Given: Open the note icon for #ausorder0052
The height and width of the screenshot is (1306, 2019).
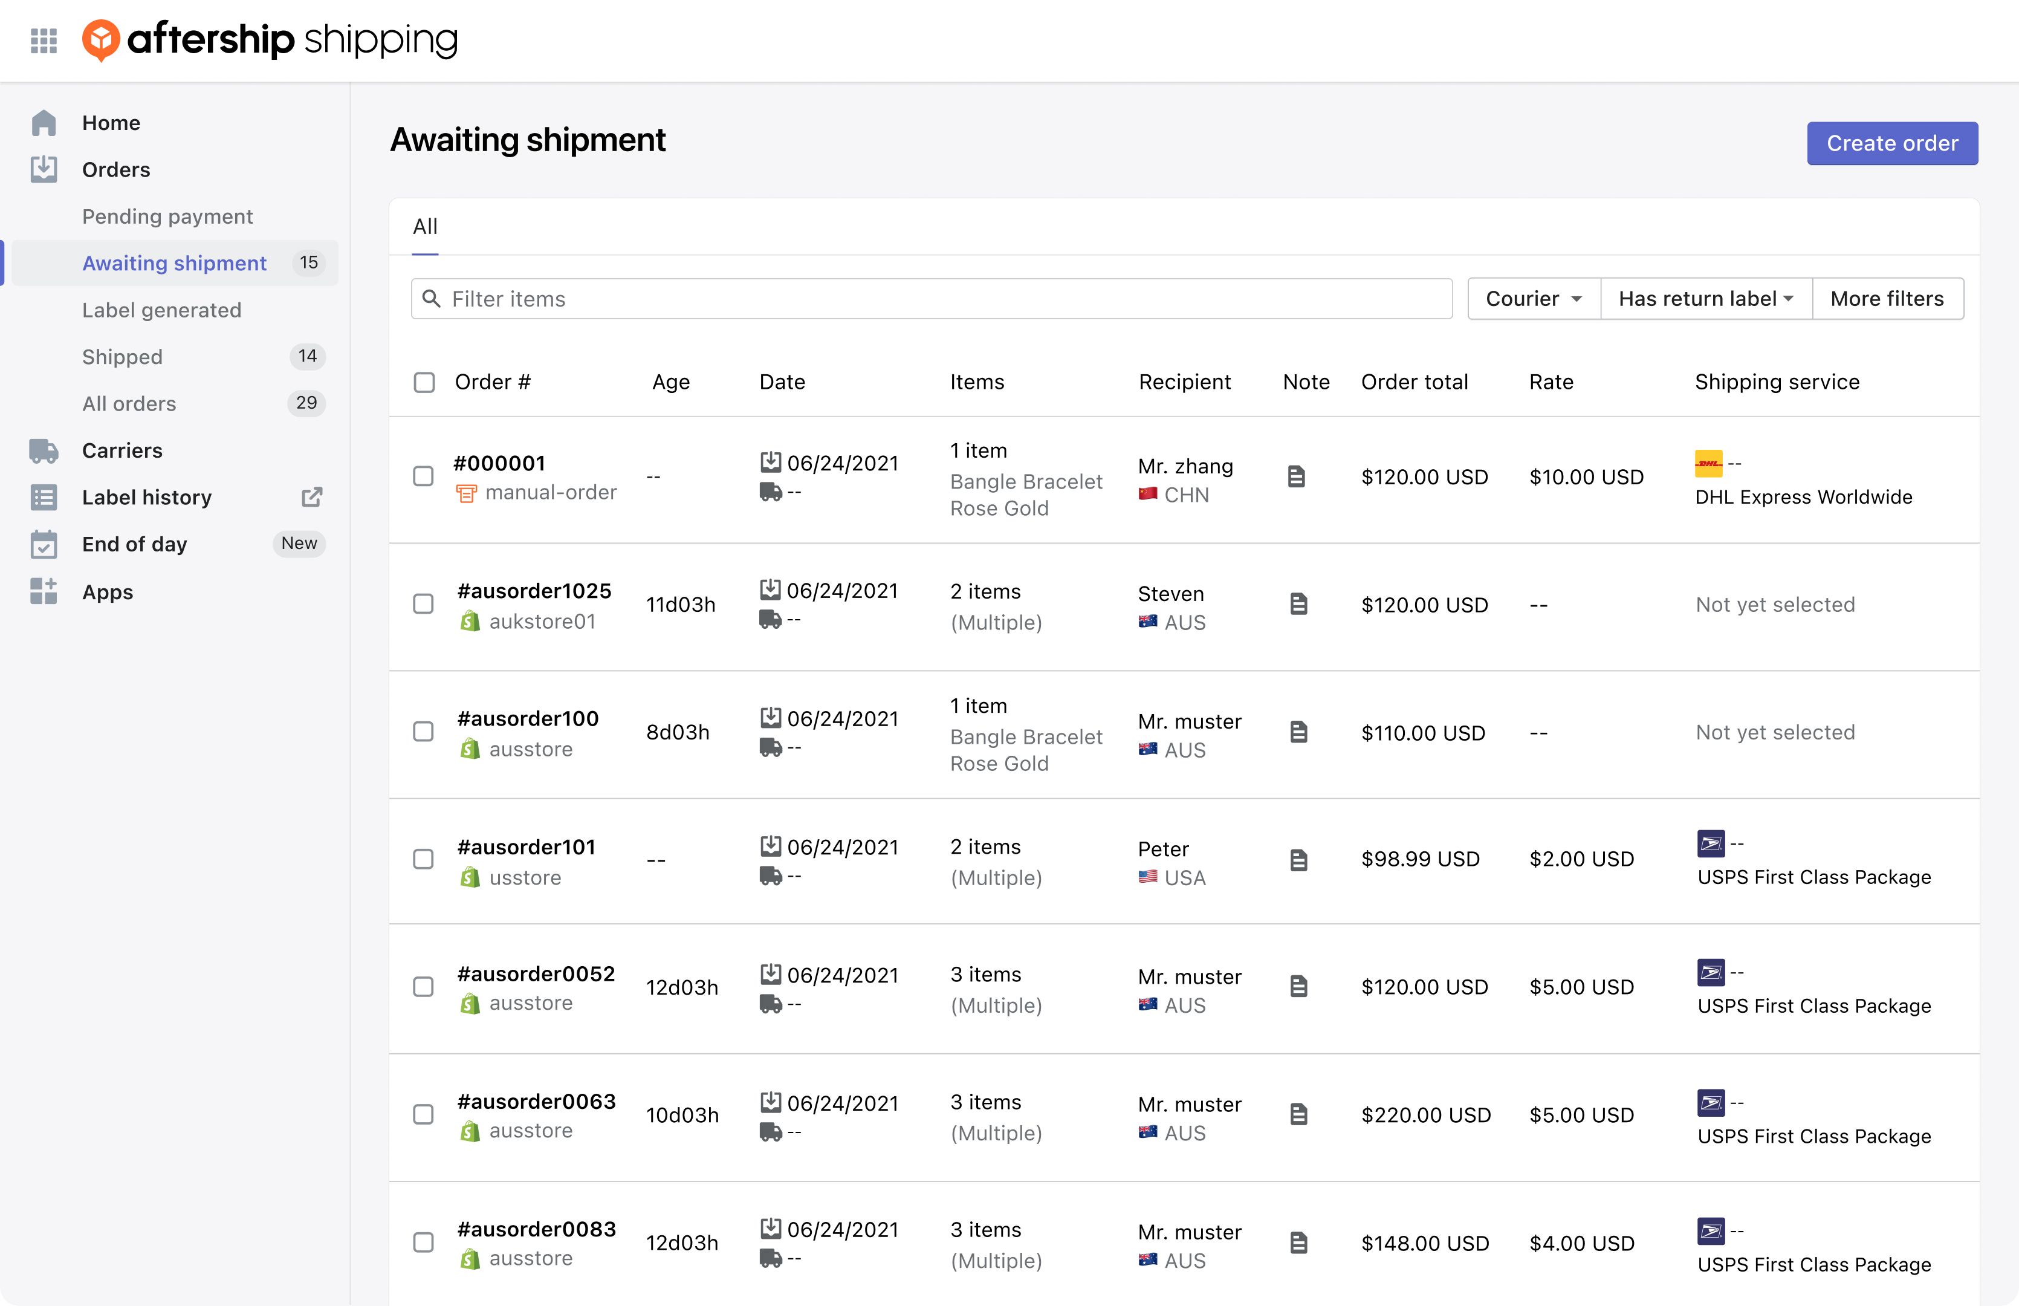Looking at the screenshot, I should (1298, 986).
